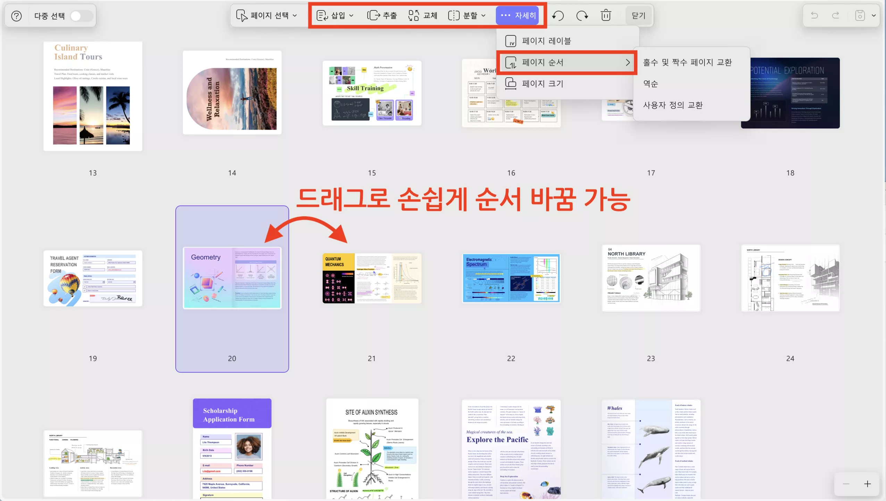Open the save button dropdown chevron

click(x=874, y=15)
